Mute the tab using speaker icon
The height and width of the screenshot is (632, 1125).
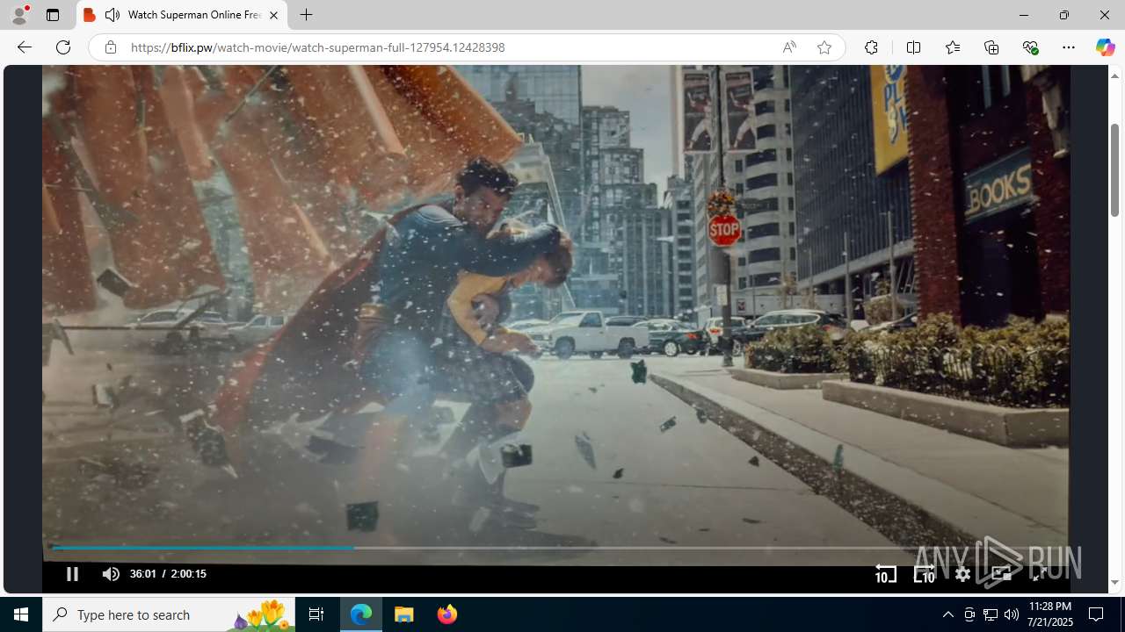[x=112, y=15]
